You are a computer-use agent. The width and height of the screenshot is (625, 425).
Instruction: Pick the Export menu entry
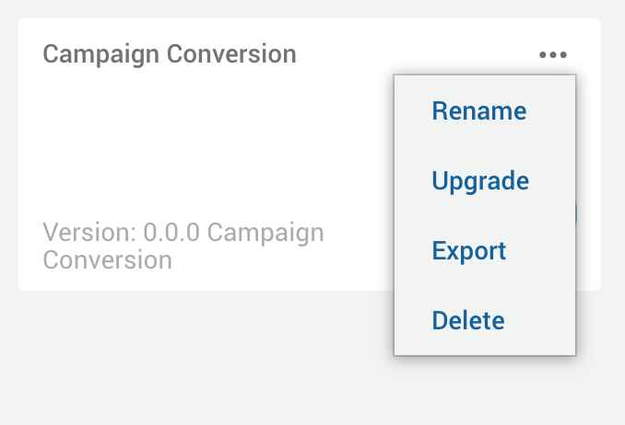[x=468, y=251]
